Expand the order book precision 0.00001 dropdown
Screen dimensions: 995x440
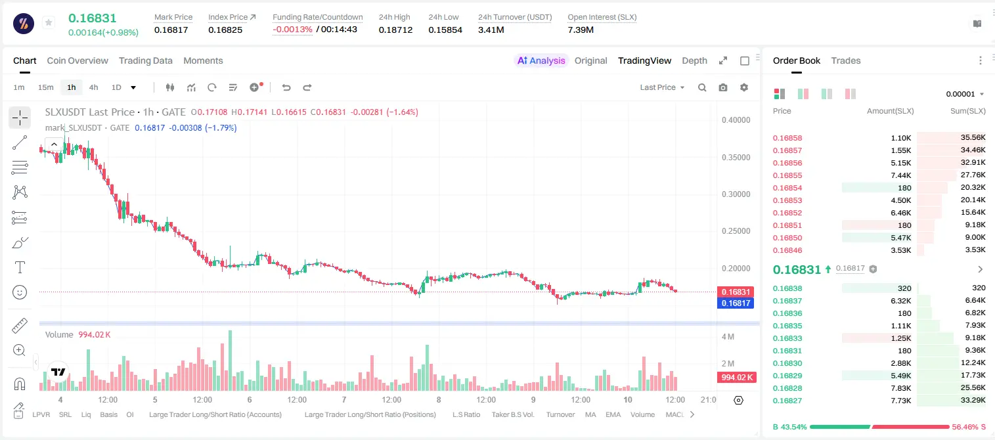tap(965, 94)
